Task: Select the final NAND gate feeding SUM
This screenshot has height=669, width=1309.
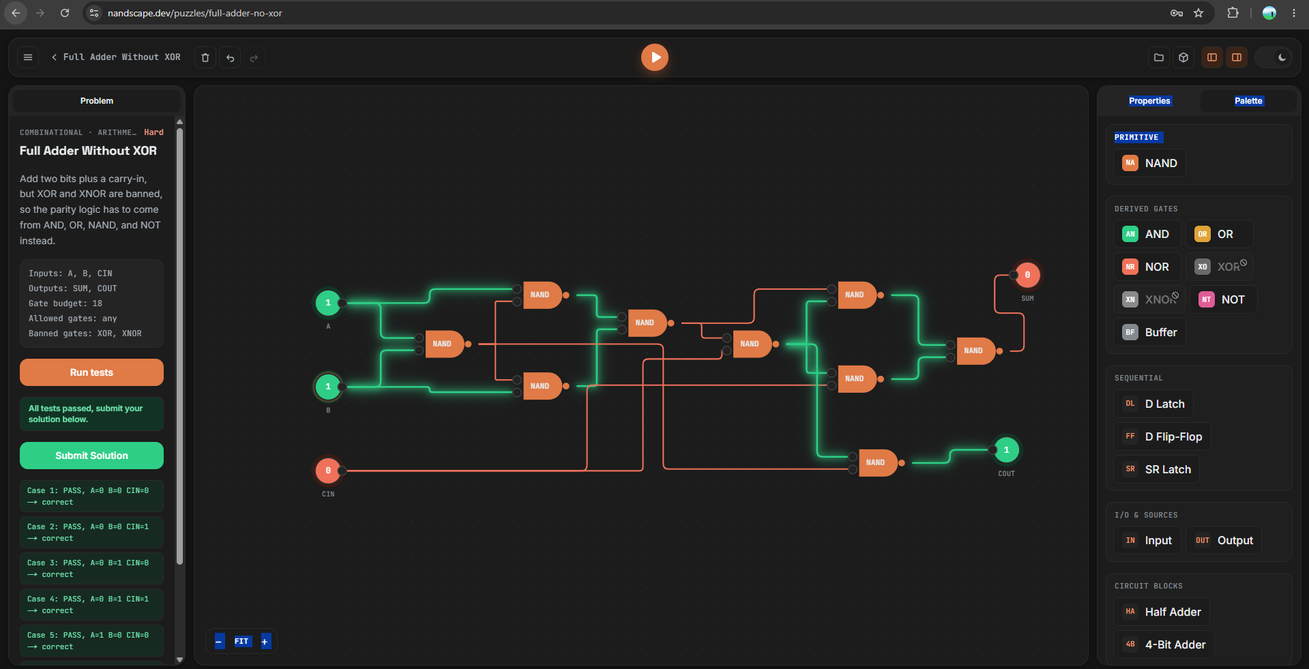Action: coord(975,351)
